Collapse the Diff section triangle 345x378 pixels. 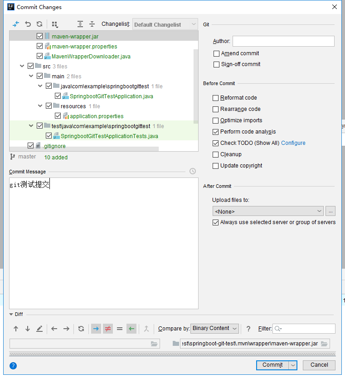coord(11,314)
